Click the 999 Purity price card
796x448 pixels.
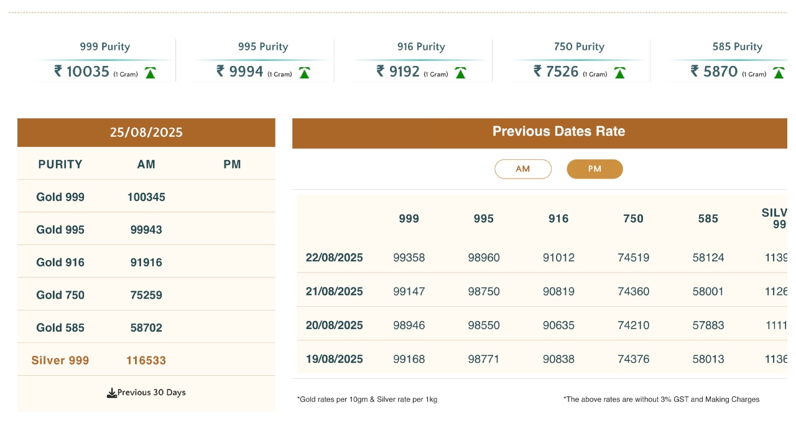[104, 60]
